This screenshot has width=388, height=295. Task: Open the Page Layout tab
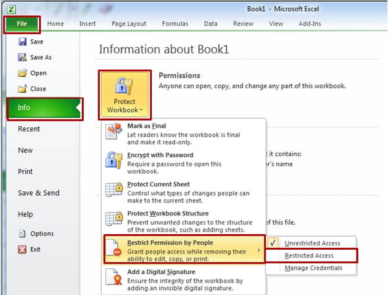click(129, 24)
